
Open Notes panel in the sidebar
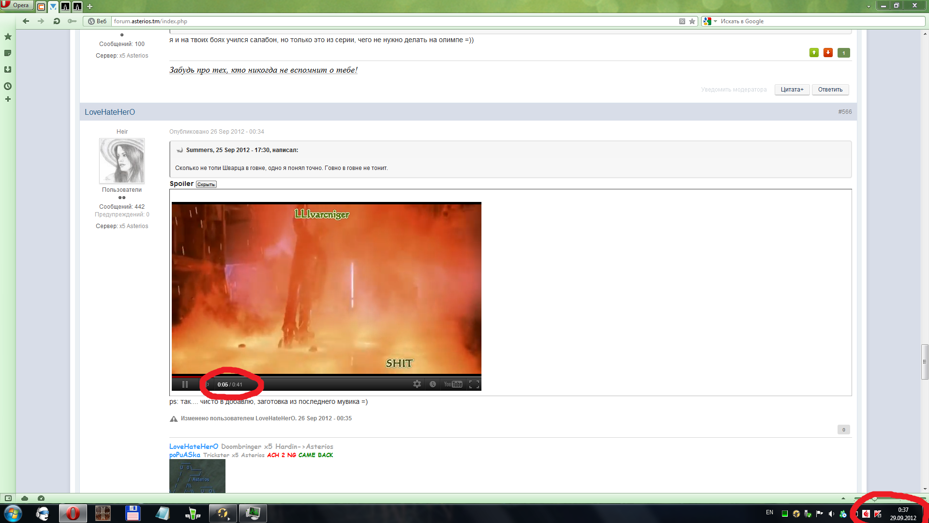(8, 53)
